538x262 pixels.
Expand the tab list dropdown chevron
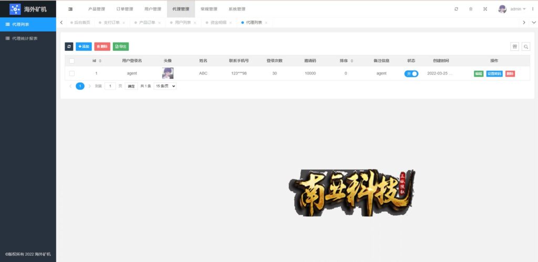click(x=534, y=23)
